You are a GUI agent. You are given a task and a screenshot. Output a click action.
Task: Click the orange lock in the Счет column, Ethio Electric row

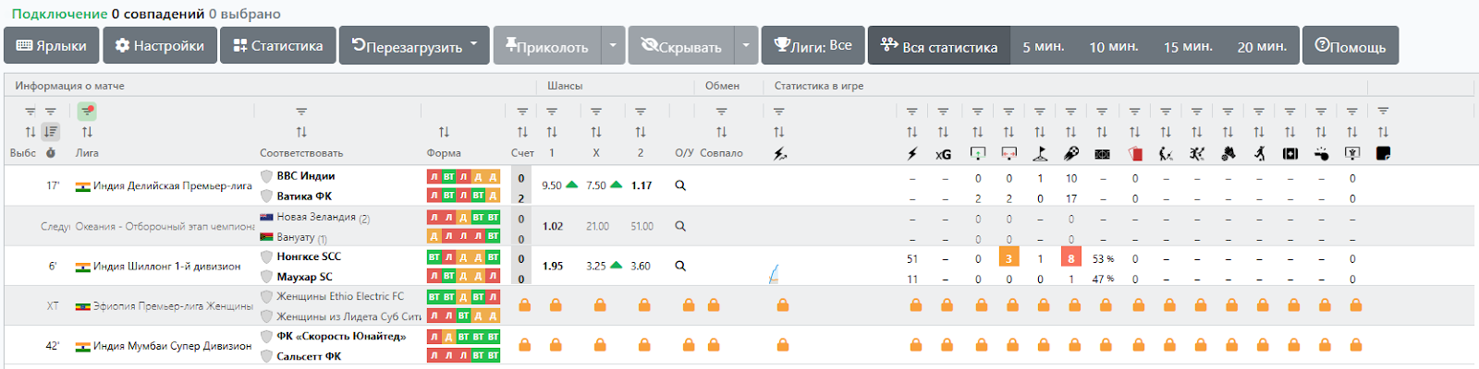(x=524, y=305)
